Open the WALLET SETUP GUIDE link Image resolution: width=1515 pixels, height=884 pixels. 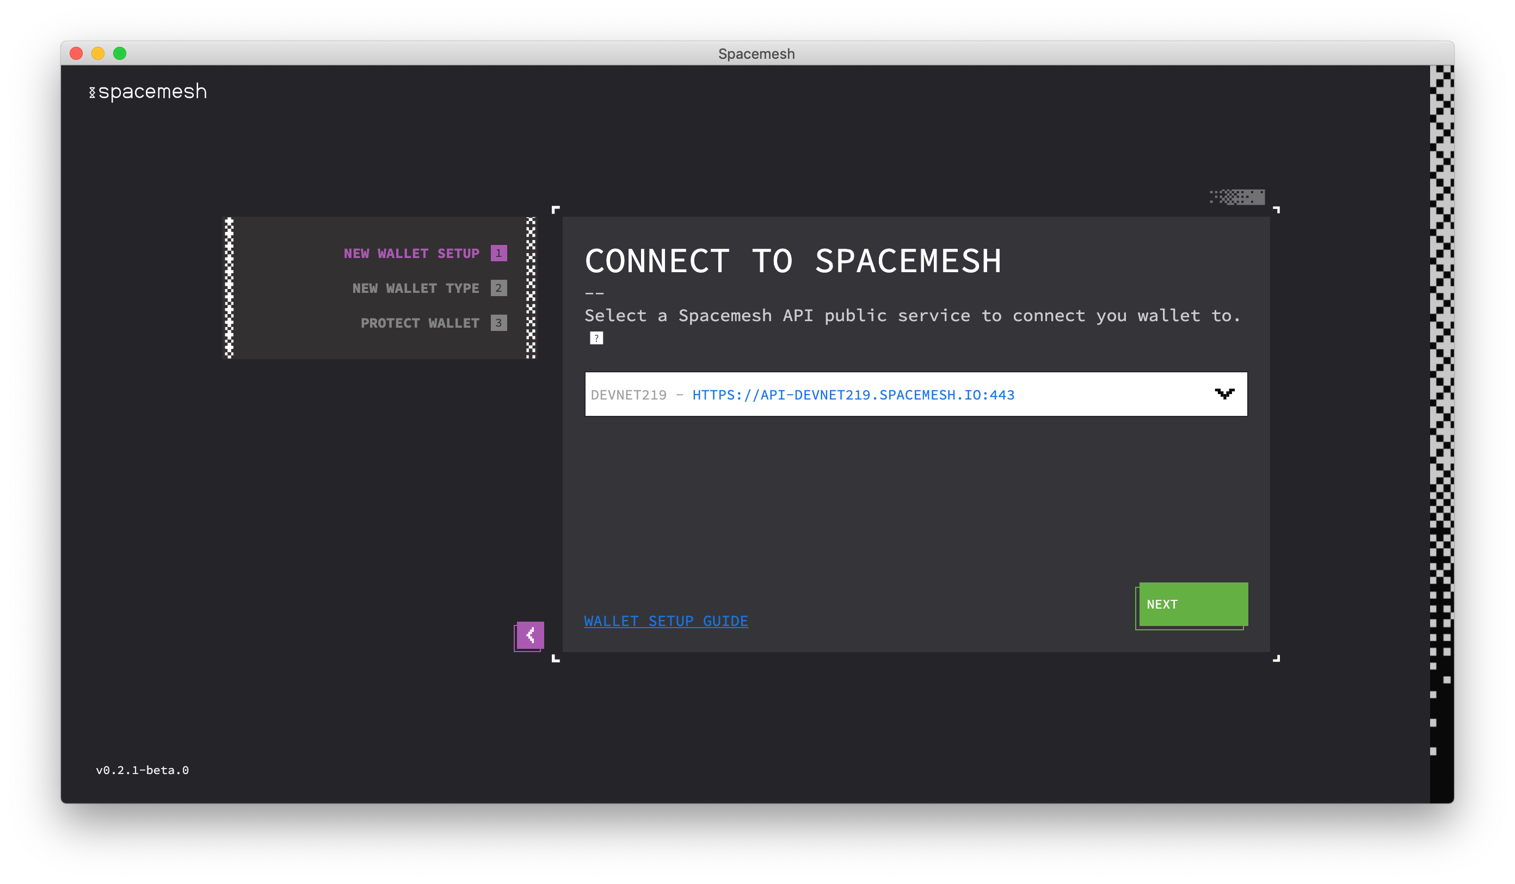tap(666, 621)
